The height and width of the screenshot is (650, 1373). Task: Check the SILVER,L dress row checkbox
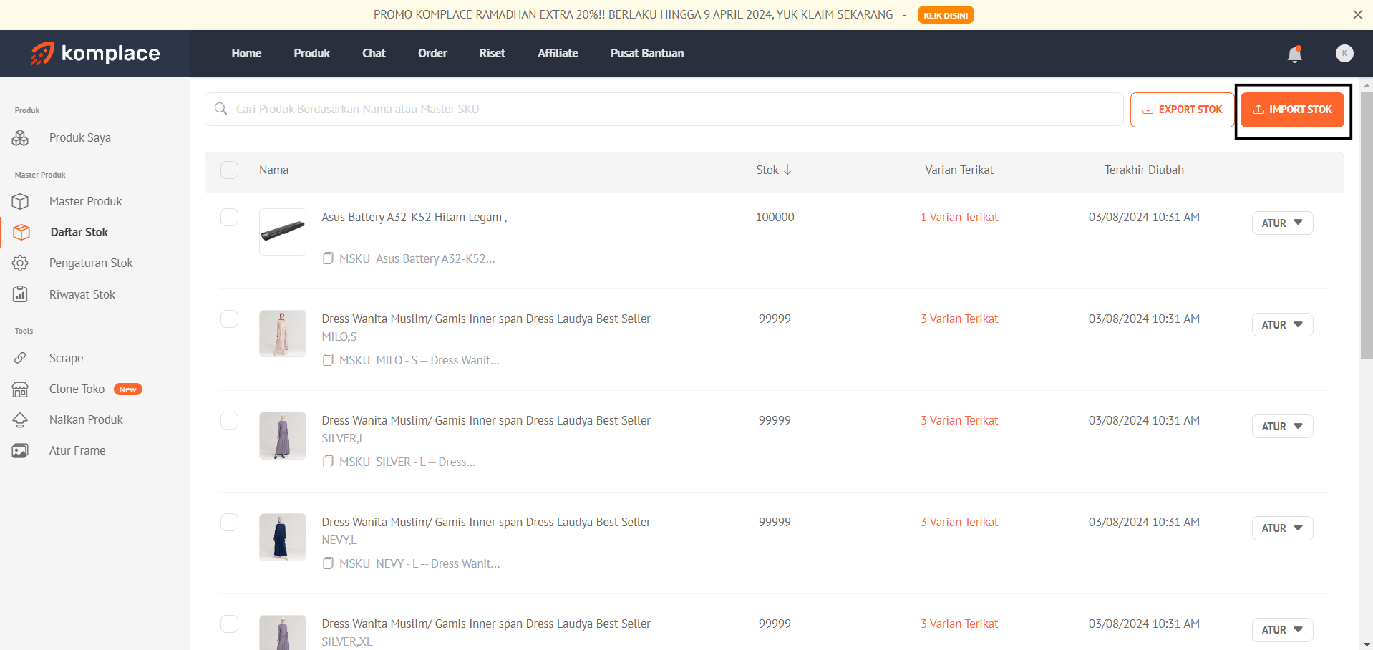pos(229,420)
